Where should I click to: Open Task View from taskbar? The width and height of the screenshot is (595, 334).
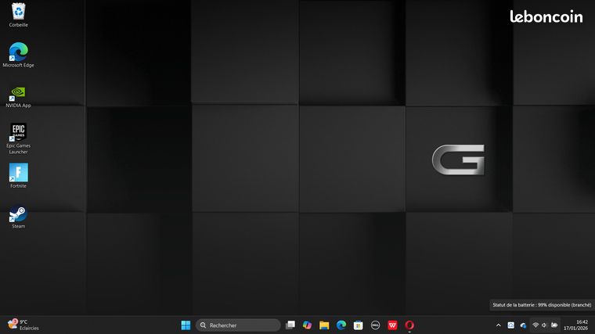[290, 325]
